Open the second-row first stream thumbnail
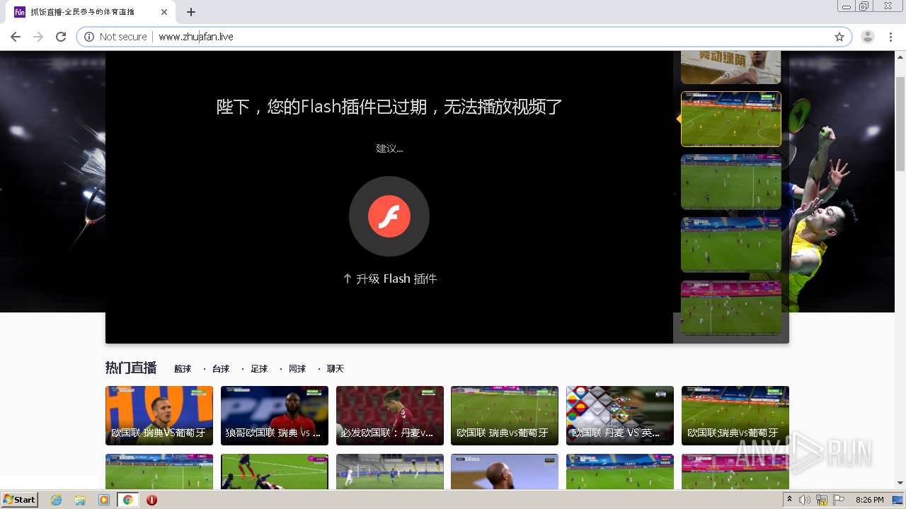 [x=159, y=472]
